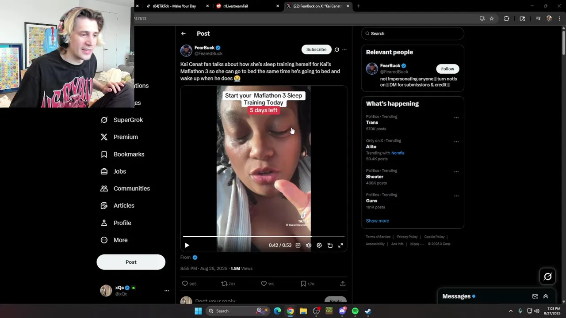Viewport: 566px width, 318px height.
Task: Click Show more under What's happening
Action: 377,221
